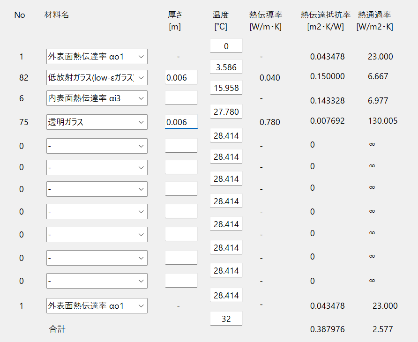Viewport: 418px width, 342px height.
Task: Select the temperature field showing 27.780
Action: pos(226,112)
